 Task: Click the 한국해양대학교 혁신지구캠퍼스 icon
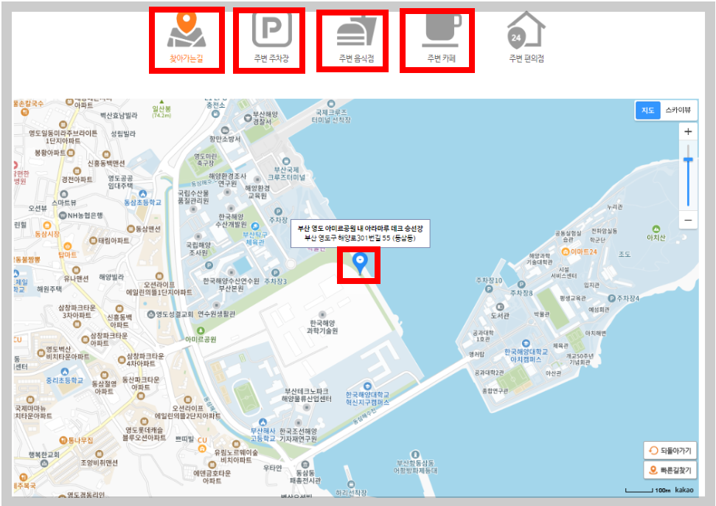point(367,387)
